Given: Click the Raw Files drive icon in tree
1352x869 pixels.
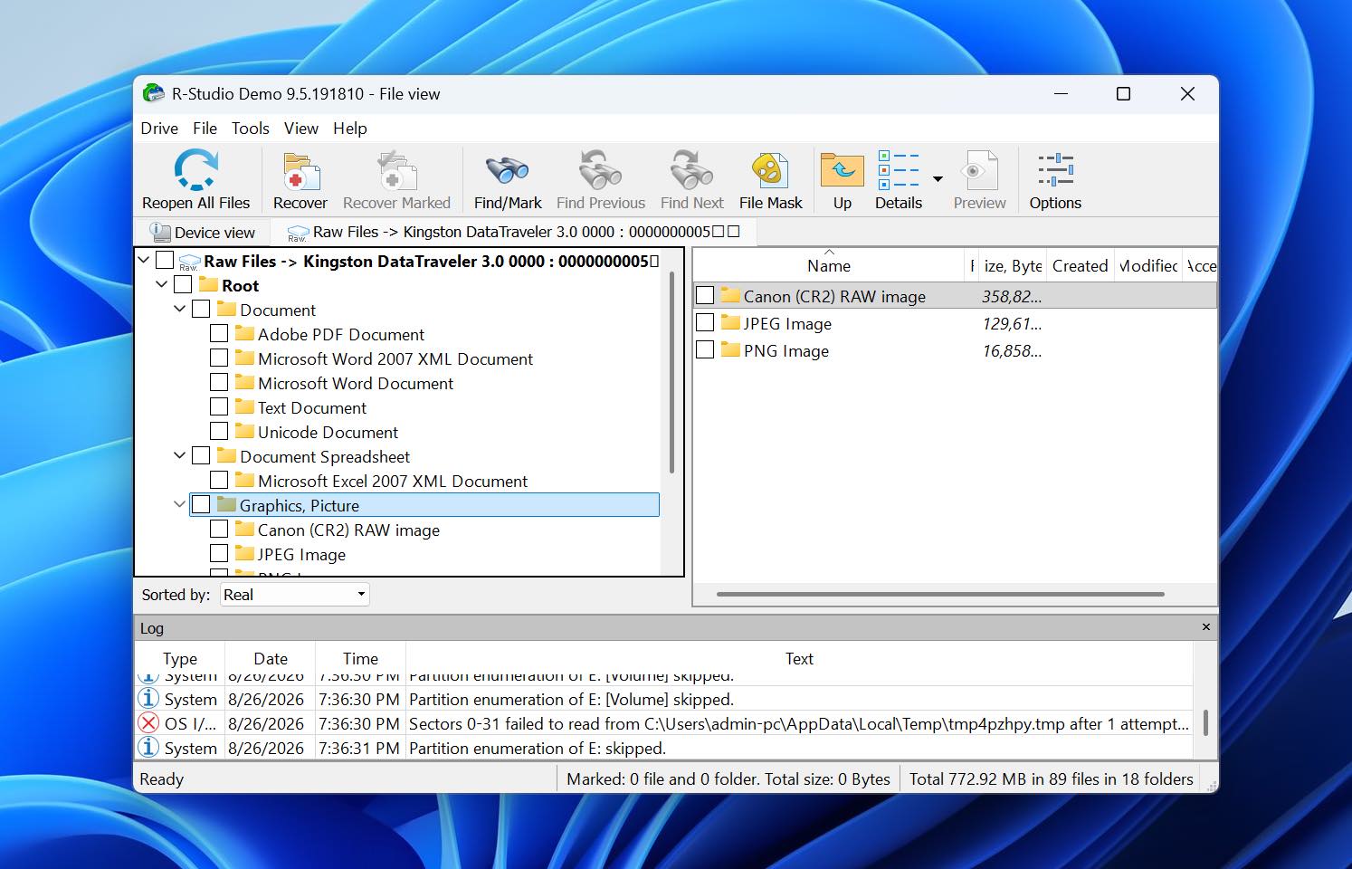Looking at the screenshot, I should tap(189, 262).
